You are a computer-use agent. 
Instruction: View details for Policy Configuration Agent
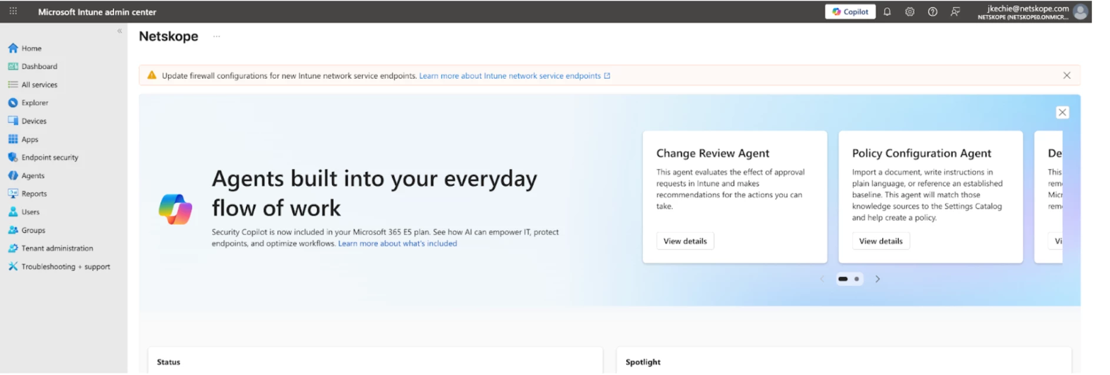point(880,241)
